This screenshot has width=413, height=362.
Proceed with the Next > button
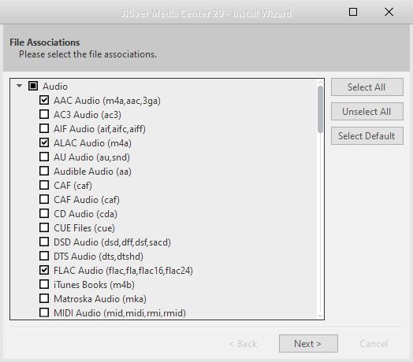point(308,344)
